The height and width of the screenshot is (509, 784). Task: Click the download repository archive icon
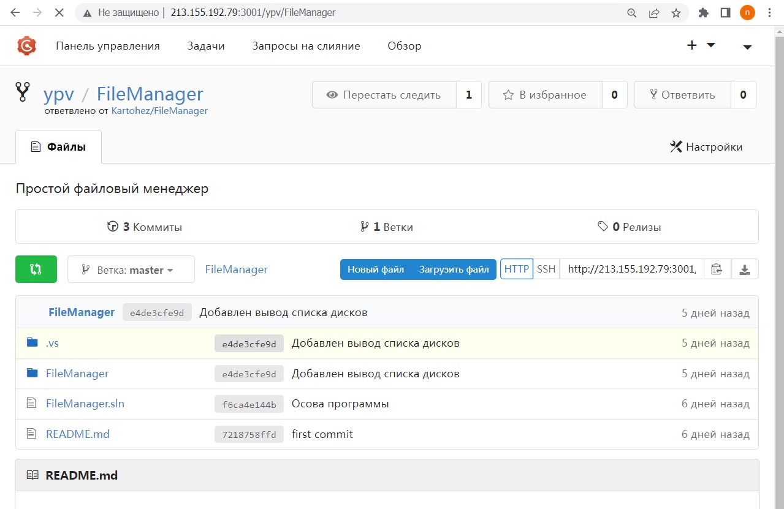coord(745,270)
